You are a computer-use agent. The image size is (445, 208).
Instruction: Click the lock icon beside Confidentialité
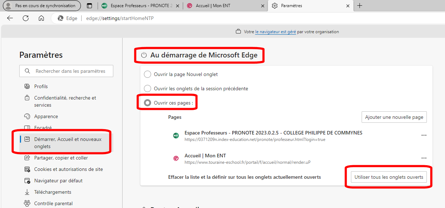[27, 98]
